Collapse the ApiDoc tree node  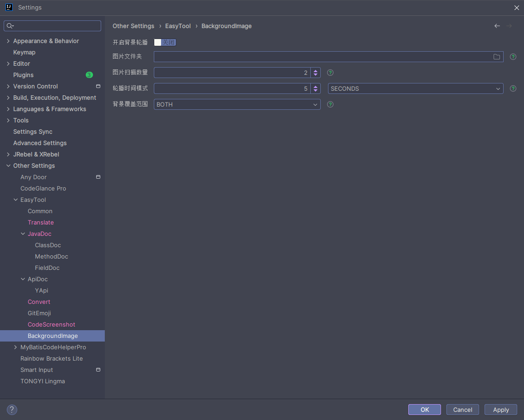(x=23, y=279)
